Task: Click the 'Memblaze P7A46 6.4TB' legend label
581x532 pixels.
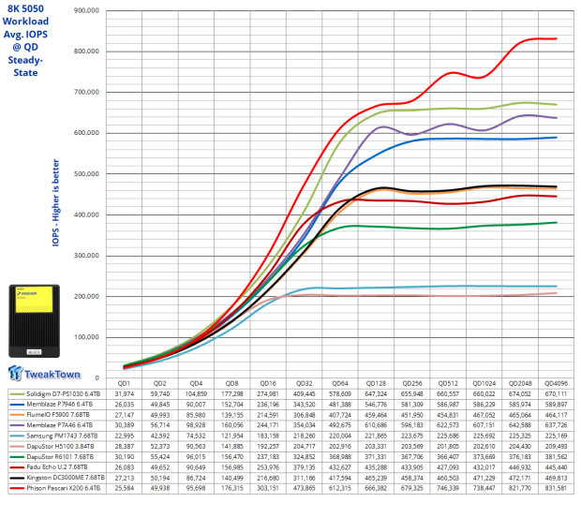Action: [x=59, y=425]
